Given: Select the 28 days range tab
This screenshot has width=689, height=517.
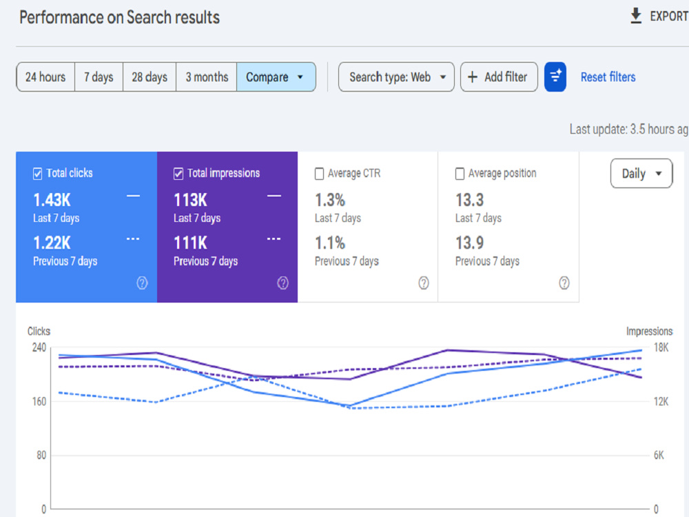Looking at the screenshot, I should coord(150,77).
